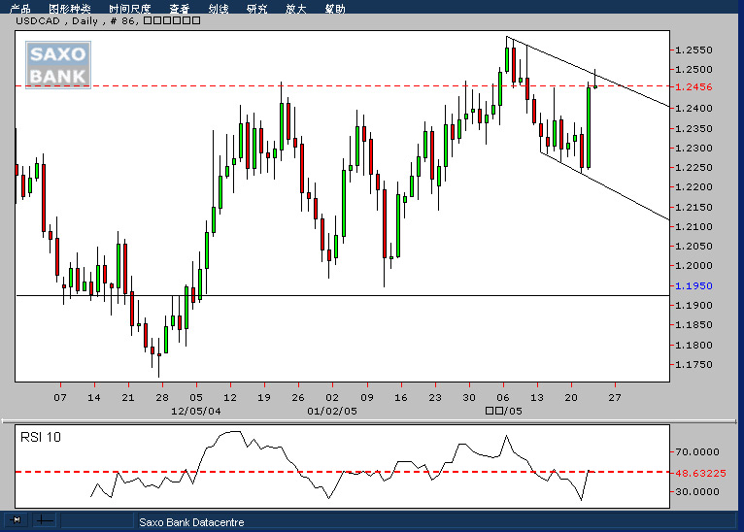The width and height of the screenshot is (744, 532).
Task: Click the Saxo Bank Datacentre status label
Action: point(191,522)
